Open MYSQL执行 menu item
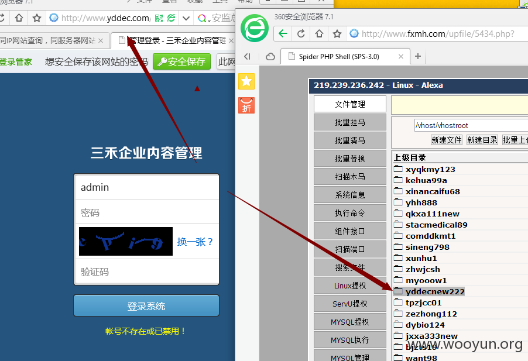 pos(350,340)
